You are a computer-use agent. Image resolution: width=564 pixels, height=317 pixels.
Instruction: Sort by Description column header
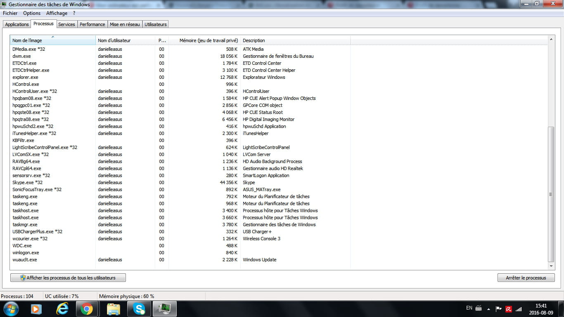pos(295,40)
